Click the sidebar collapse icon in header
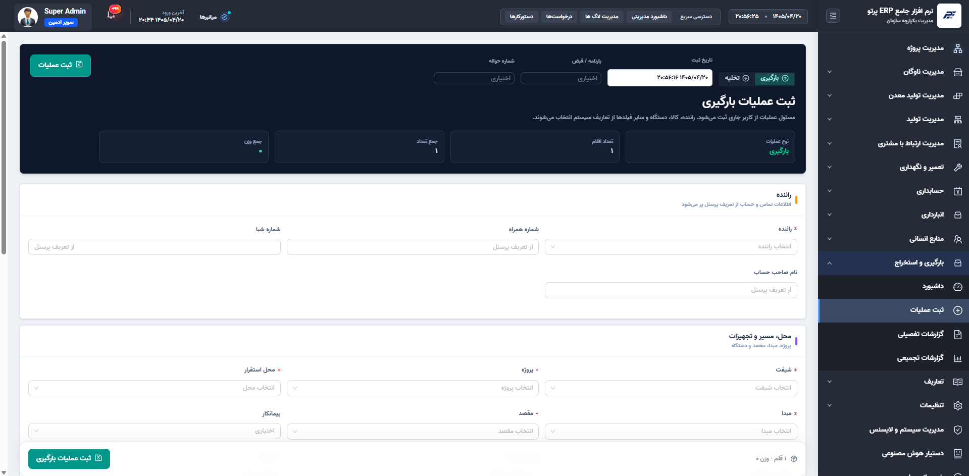 click(x=833, y=16)
